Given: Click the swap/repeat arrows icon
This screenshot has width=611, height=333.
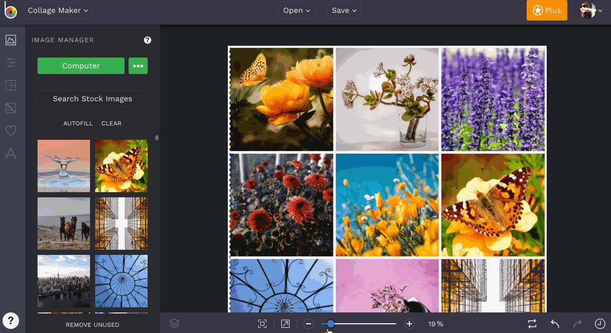Looking at the screenshot, I should point(532,324).
